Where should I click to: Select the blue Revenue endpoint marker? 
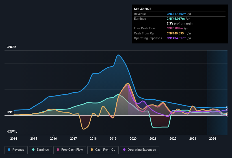pyautogui.click(x=227, y=107)
